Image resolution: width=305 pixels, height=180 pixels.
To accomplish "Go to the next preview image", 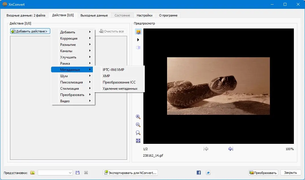I will click(x=231, y=149).
